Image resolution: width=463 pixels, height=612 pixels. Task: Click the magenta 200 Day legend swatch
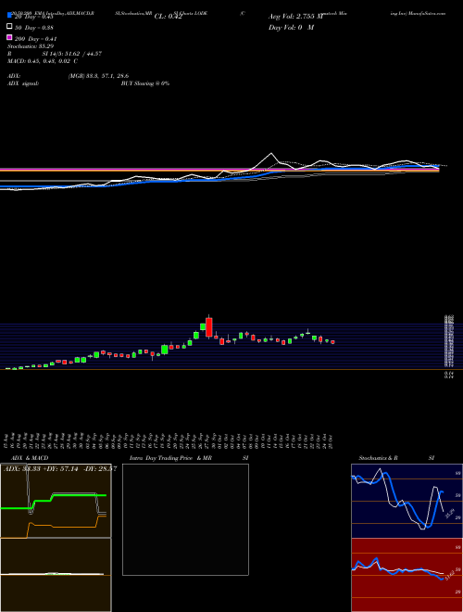coord(9,37)
